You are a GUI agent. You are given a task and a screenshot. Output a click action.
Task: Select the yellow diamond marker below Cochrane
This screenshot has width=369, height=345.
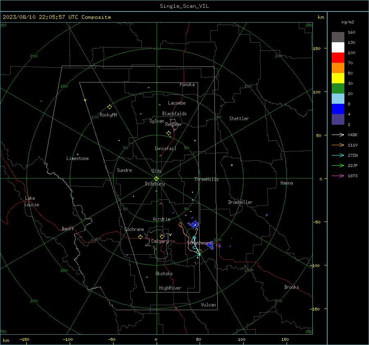pos(140,237)
